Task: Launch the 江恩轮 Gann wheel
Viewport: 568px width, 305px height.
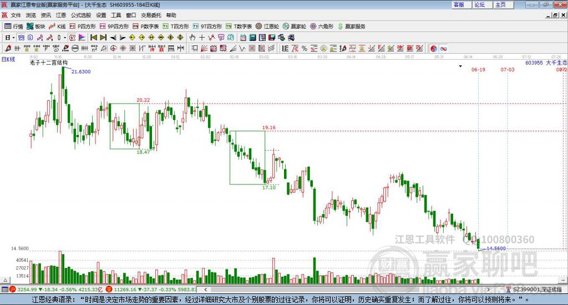Action: [x=267, y=27]
